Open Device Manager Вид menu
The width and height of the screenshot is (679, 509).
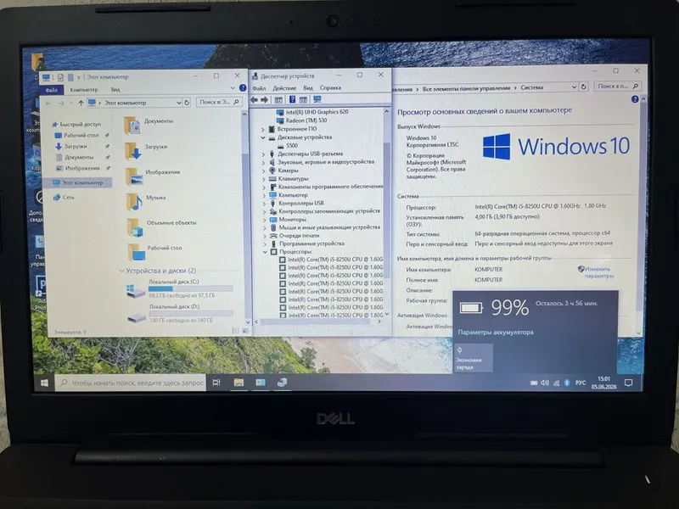[308, 88]
